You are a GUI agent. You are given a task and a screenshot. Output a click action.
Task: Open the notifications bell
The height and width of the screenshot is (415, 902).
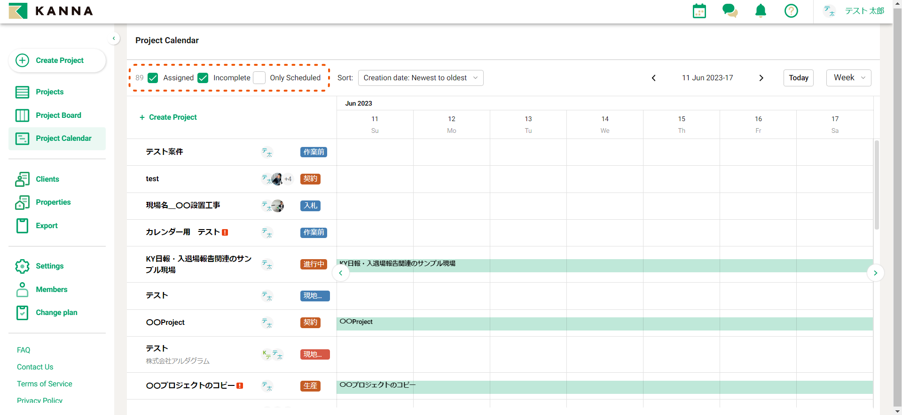click(760, 11)
